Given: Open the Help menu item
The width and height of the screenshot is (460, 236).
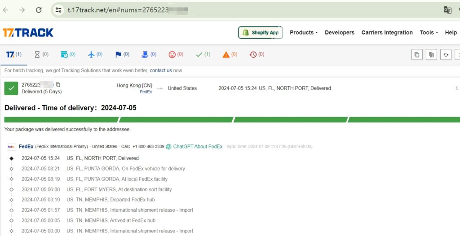Looking at the screenshot, I should (x=451, y=33).
